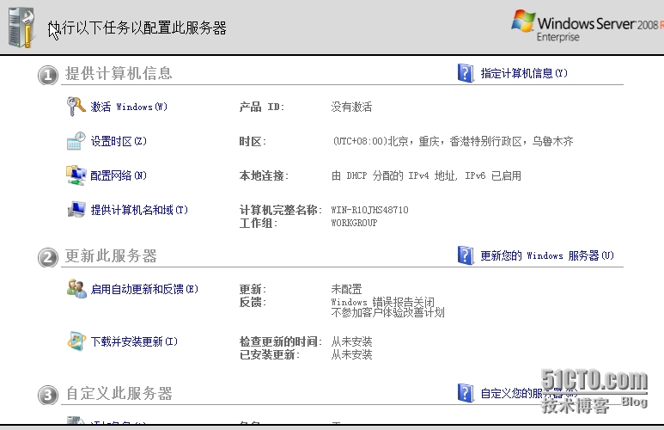
Task: Click the 产品 ID: label
Action: [262, 107]
